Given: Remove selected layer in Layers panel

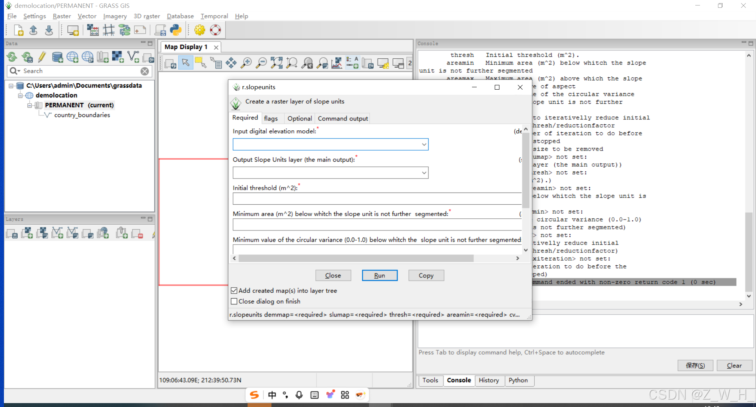Looking at the screenshot, I should pyautogui.click(x=137, y=233).
